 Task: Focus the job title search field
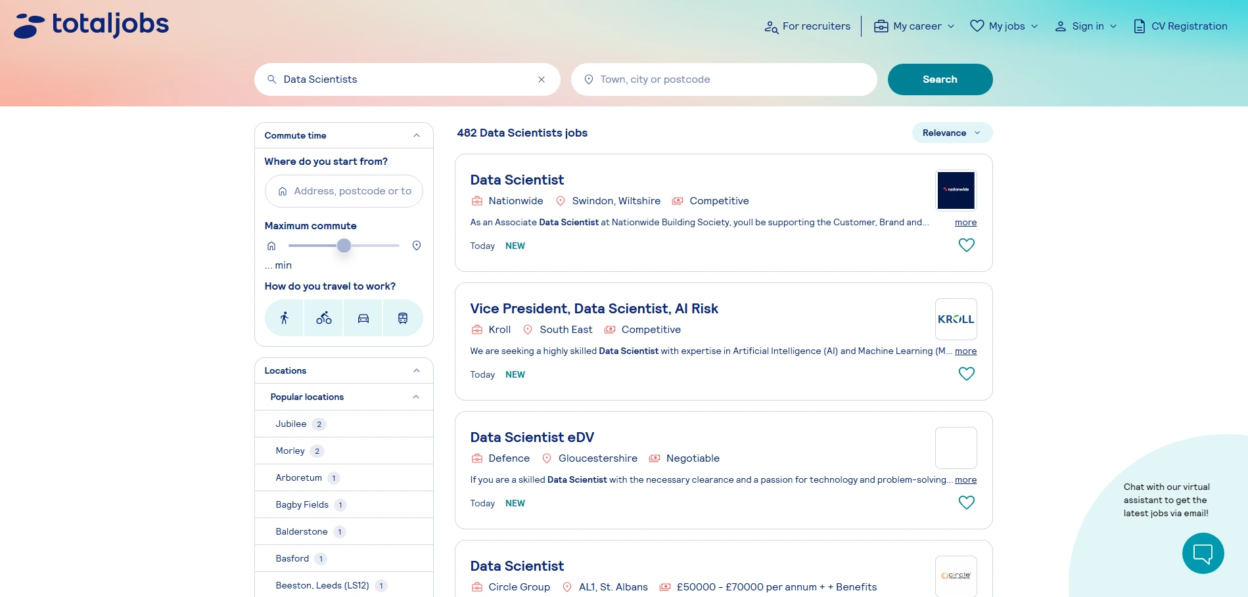(x=407, y=79)
